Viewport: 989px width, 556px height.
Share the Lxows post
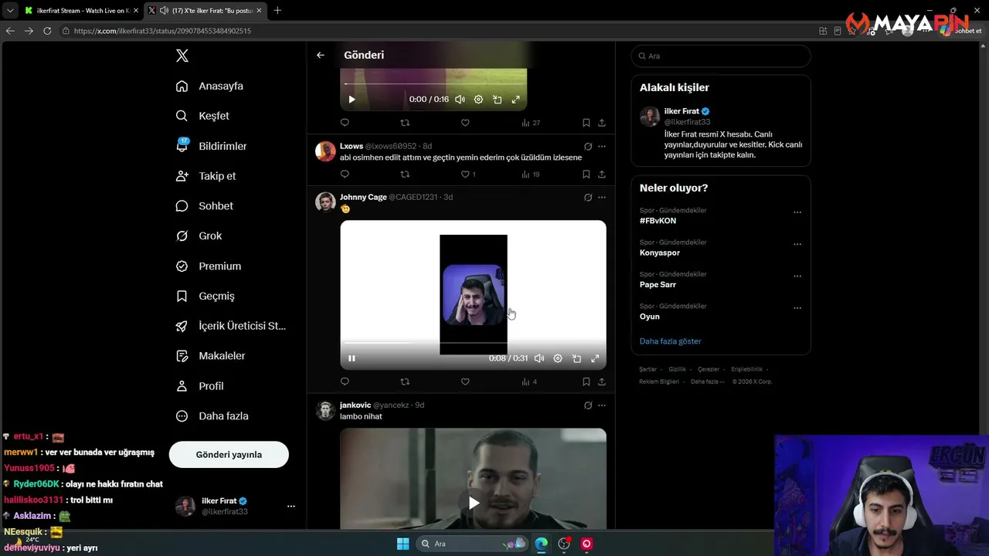pyautogui.click(x=602, y=175)
